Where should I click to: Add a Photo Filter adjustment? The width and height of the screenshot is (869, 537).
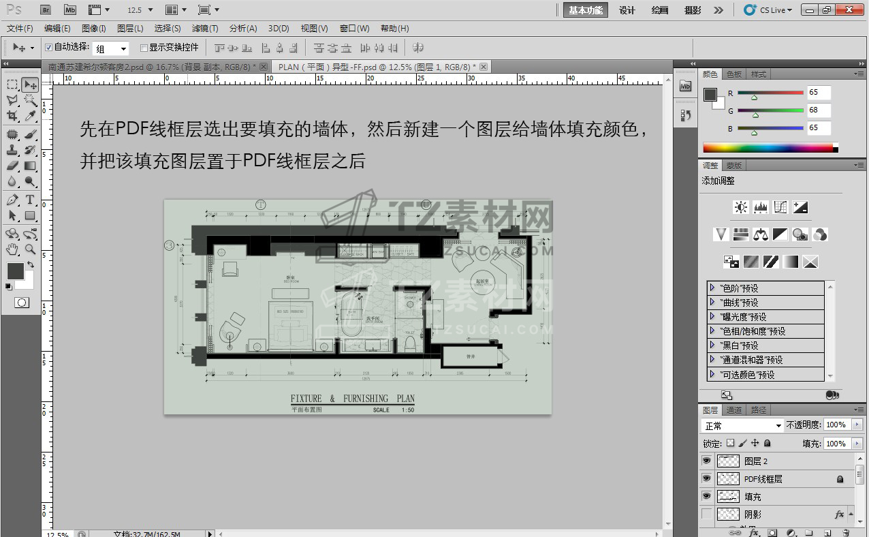pos(800,234)
